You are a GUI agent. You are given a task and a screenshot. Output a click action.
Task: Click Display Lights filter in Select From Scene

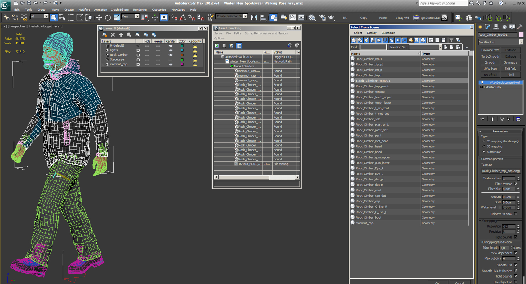point(366,40)
